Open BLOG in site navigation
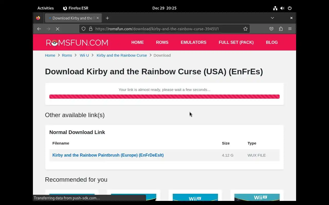This screenshot has width=329, height=205. click(272, 42)
